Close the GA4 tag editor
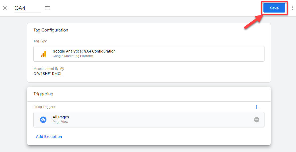296x152 pixels. coord(5,8)
